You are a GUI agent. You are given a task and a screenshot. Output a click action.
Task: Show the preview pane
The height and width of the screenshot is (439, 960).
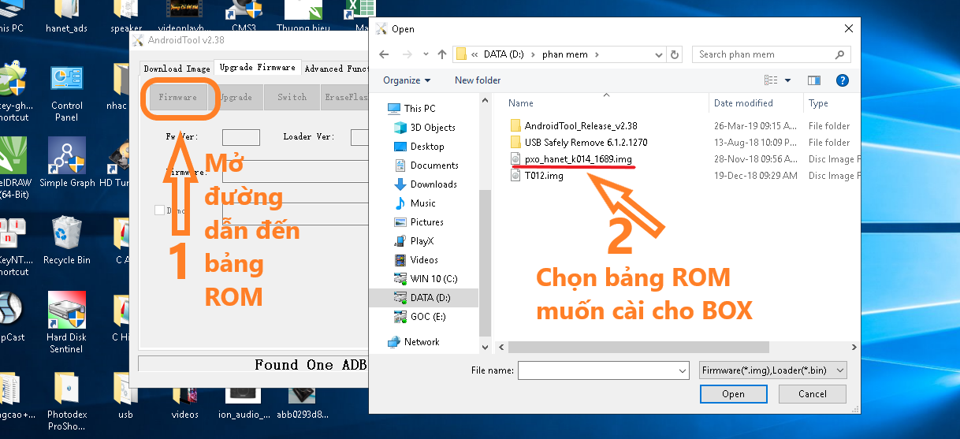click(814, 80)
